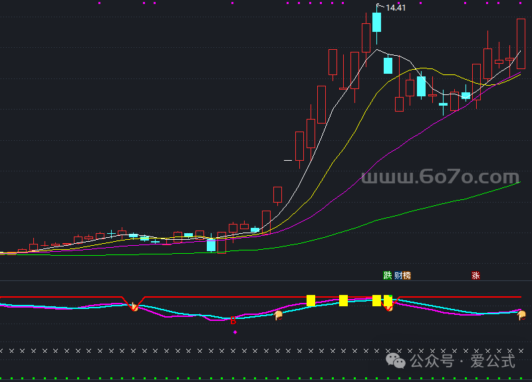532x382 pixels.
Task: Click the hand pointer icon right of B signal
Action: click(x=279, y=315)
